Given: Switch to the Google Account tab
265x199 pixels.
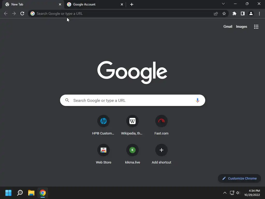Looking at the screenshot, I should [x=95, y=4].
